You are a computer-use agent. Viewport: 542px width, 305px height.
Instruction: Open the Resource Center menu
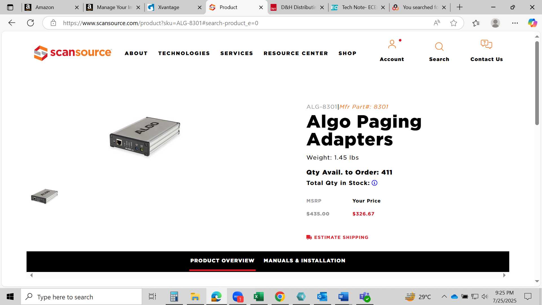click(x=296, y=53)
